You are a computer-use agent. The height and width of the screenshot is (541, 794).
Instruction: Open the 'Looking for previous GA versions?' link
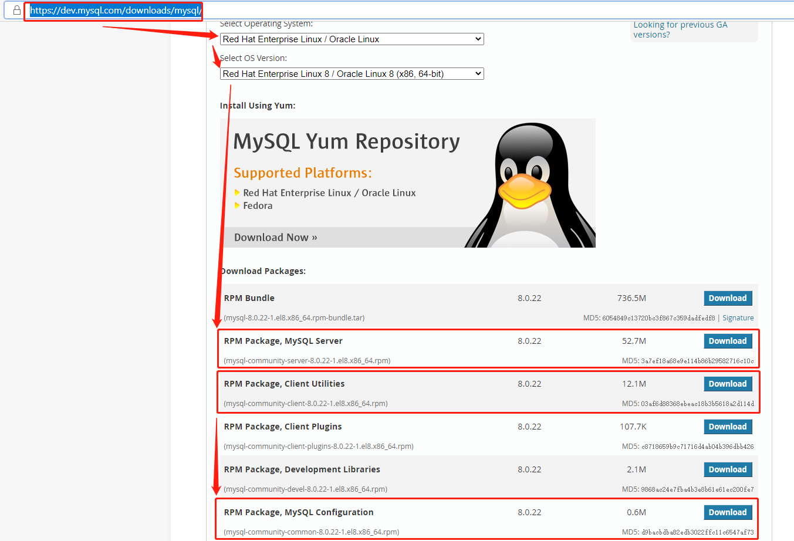pyautogui.click(x=680, y=29)
